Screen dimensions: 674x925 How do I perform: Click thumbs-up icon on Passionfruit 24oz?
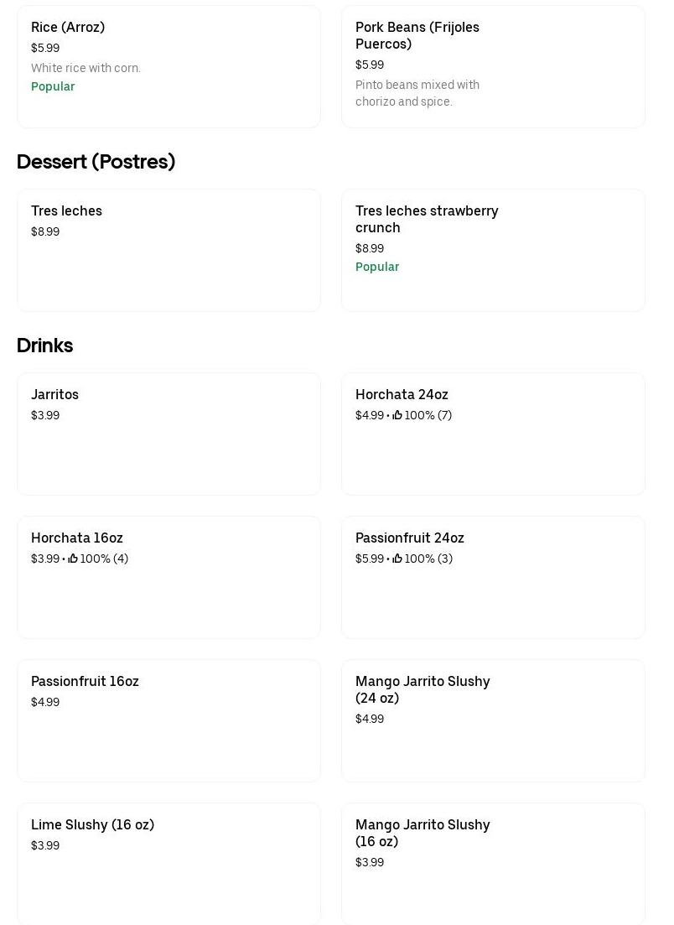click(x=397, y=559)
